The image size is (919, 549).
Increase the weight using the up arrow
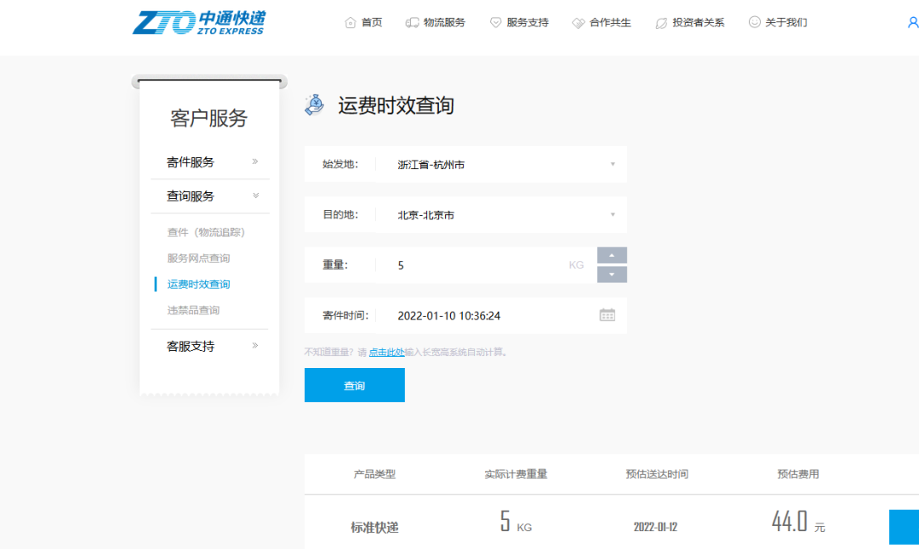coord(611,255)
